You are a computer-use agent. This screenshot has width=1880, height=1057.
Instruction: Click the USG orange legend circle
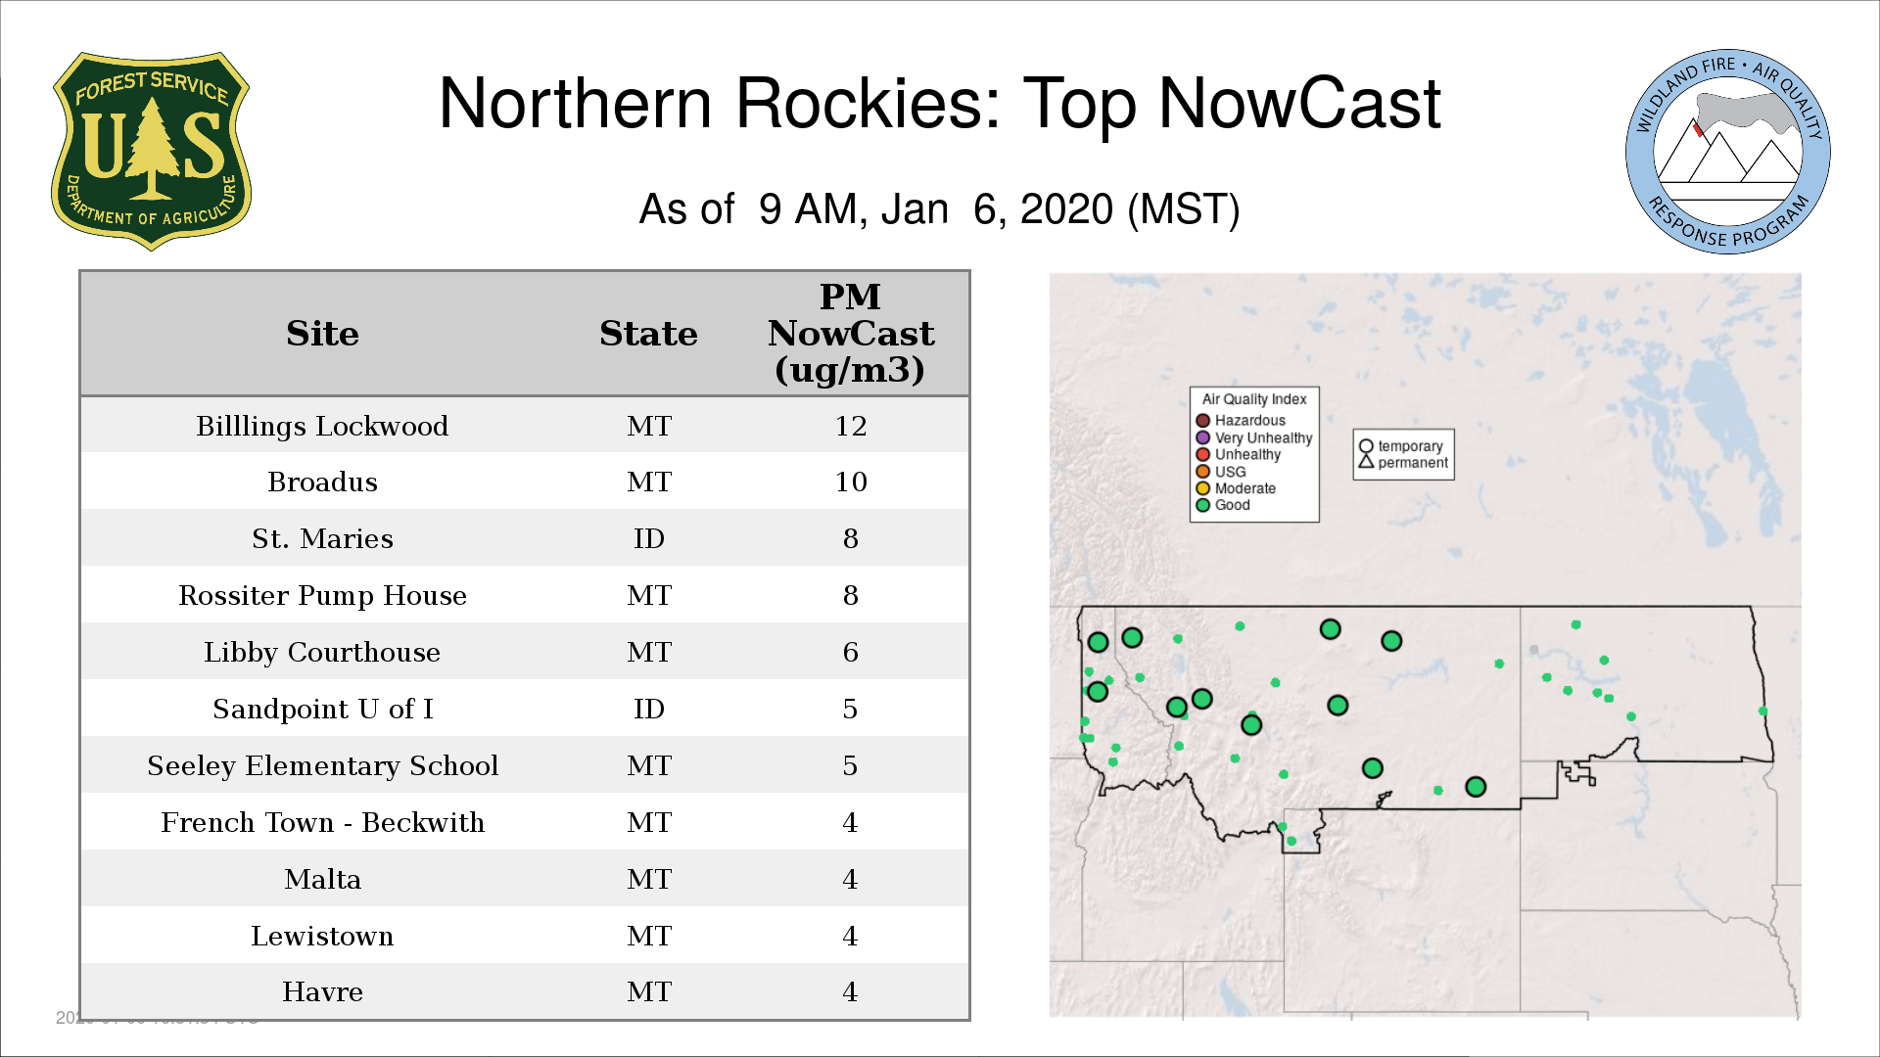(1202, 472)
